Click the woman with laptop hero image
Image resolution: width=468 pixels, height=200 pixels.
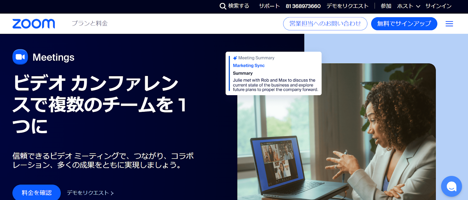click(336, 132)
